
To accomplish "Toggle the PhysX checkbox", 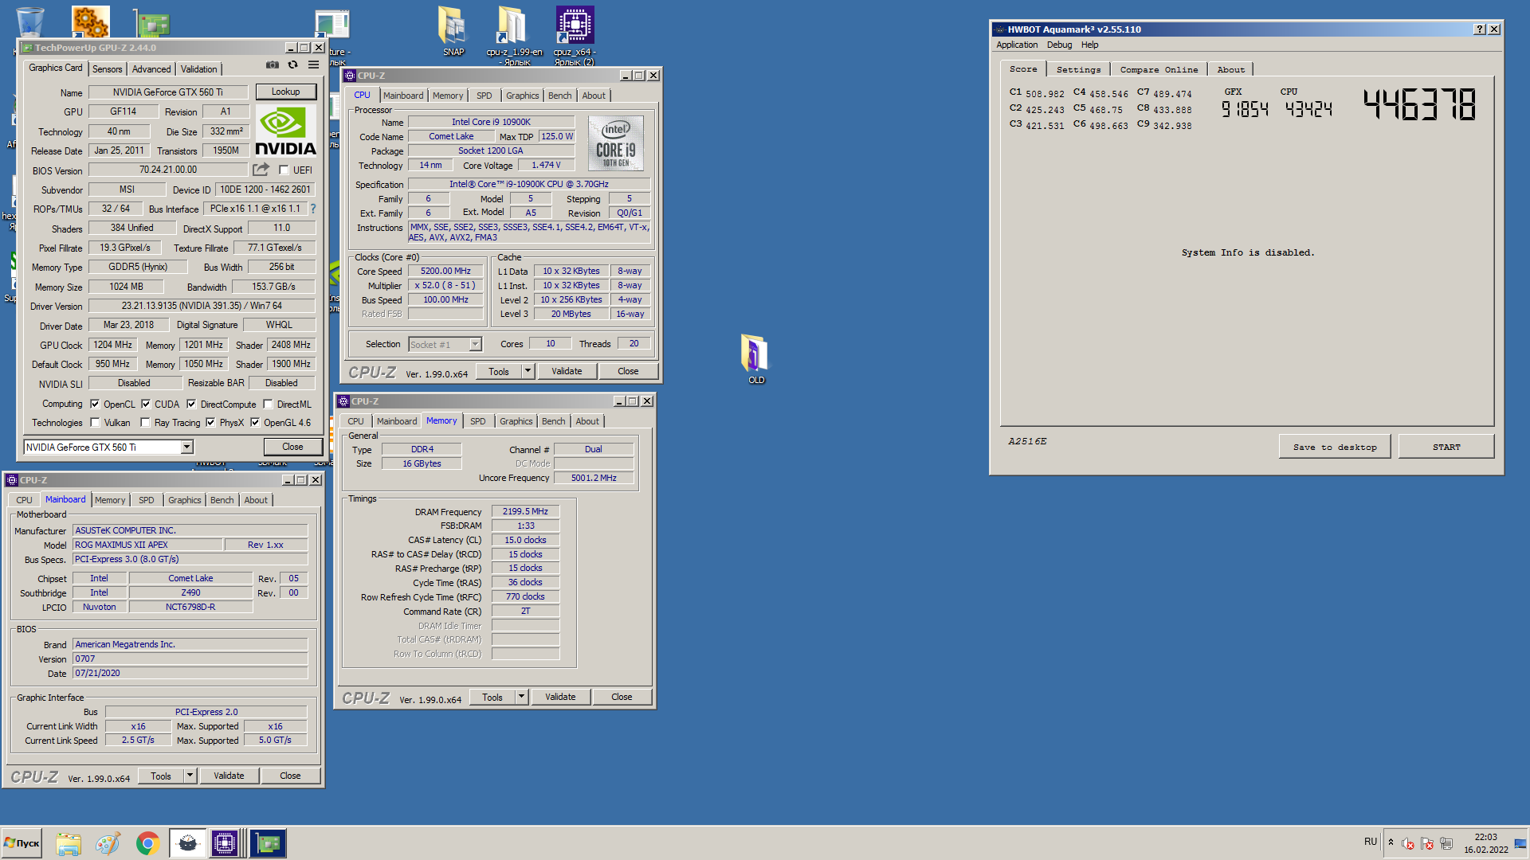I will pos(210,423).
